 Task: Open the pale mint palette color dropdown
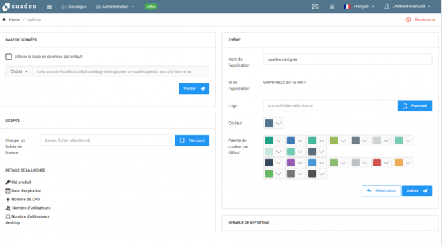pyautogui.click(x=273, y=152)
